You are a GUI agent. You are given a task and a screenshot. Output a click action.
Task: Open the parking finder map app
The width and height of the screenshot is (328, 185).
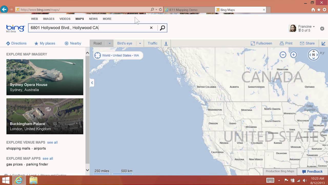[37, 164]
